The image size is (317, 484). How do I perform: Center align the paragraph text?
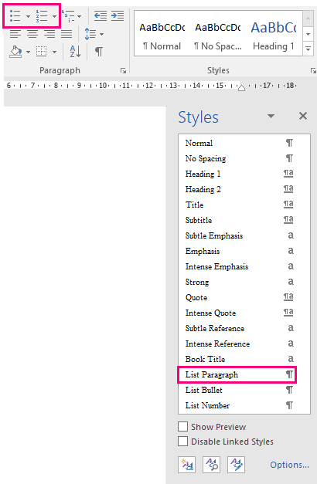(x=32, y=33)
